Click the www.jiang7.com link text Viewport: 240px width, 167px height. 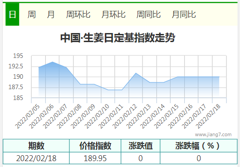213,134
